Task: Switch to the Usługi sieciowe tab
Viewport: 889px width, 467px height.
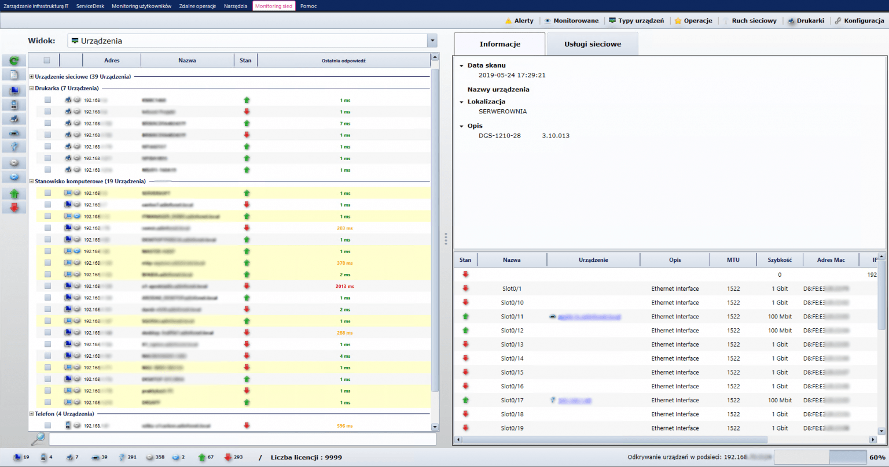Action: (x=592, y=43)
